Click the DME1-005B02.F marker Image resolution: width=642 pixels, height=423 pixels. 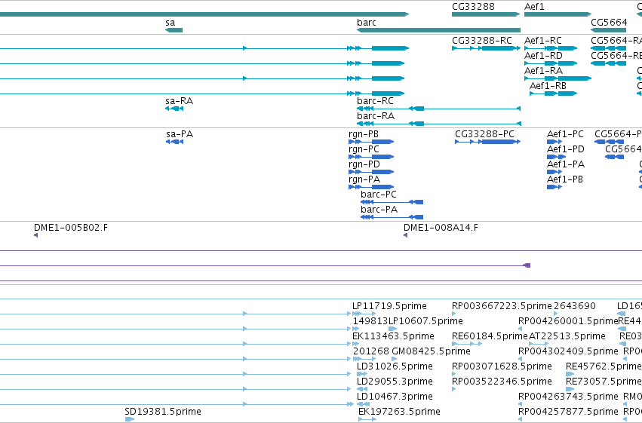coord(36,235)
